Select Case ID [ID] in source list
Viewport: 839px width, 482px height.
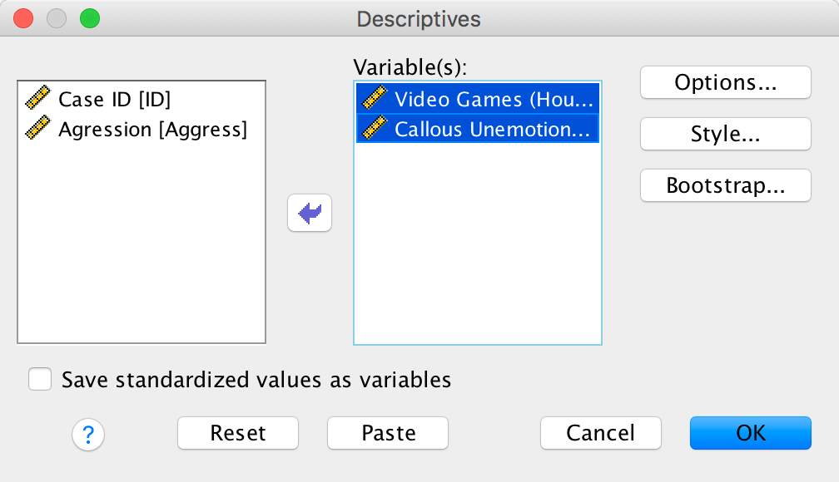coord(114,100)
